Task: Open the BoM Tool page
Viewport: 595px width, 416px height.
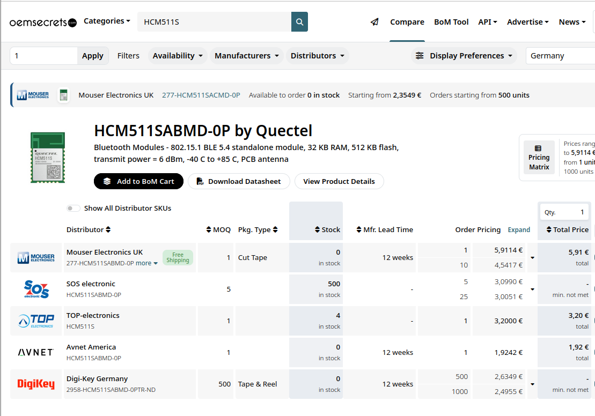Action: point(451,22)
